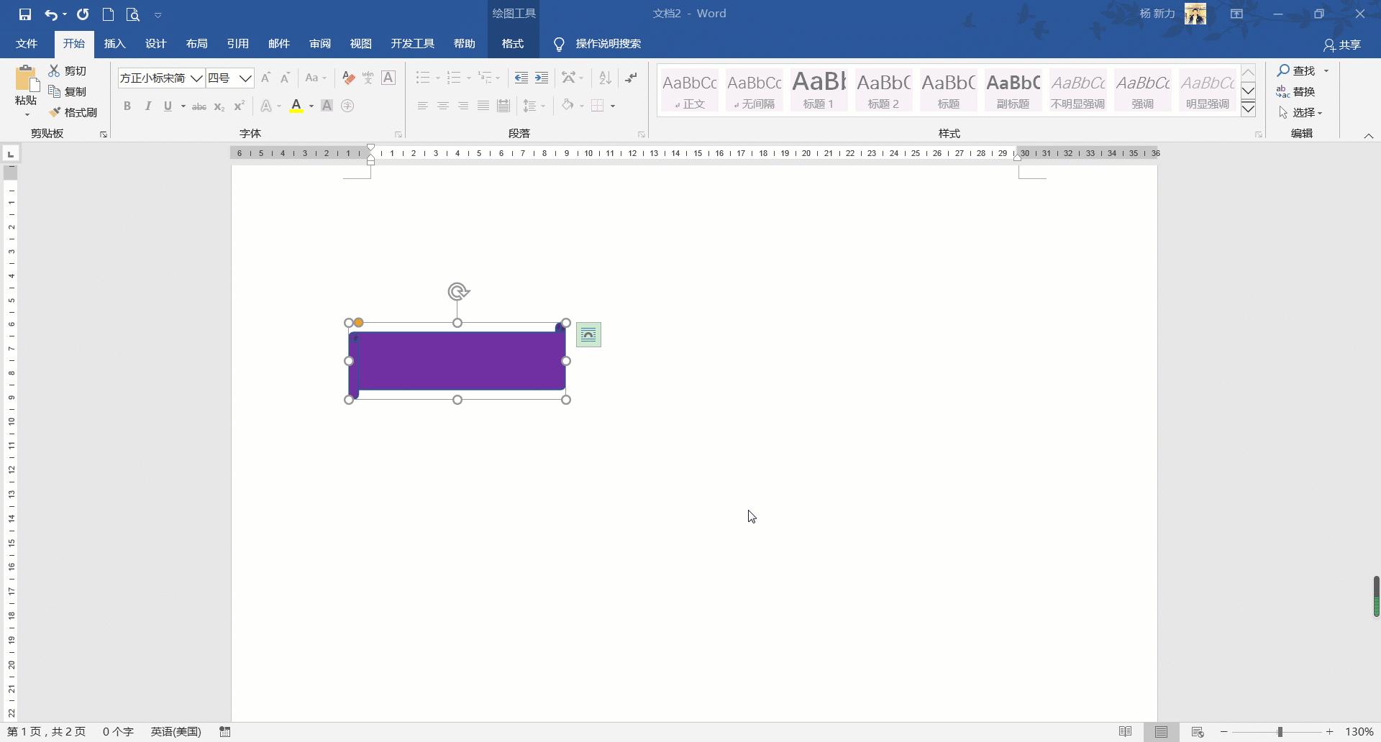Screen dimensions: 1381x742
Task: Click the zoom slider handle in status bar
Action: [x=1280, y=732]
